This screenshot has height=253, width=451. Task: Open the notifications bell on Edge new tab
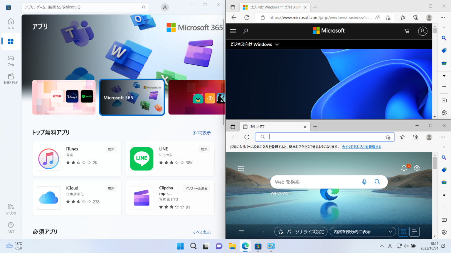click(405, 168)
